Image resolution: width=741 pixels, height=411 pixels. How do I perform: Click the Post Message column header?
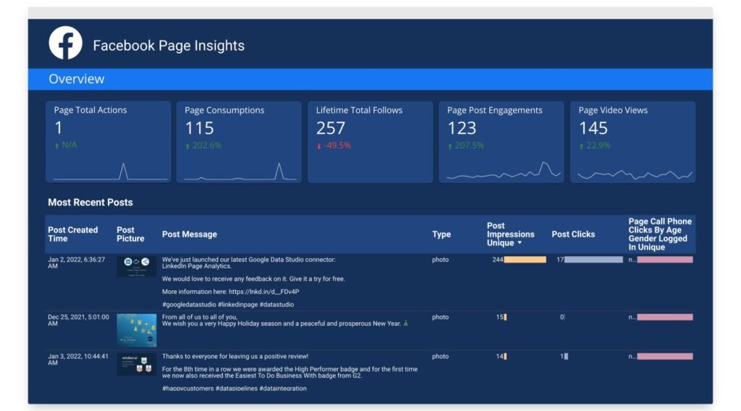[x=190, y=234]
